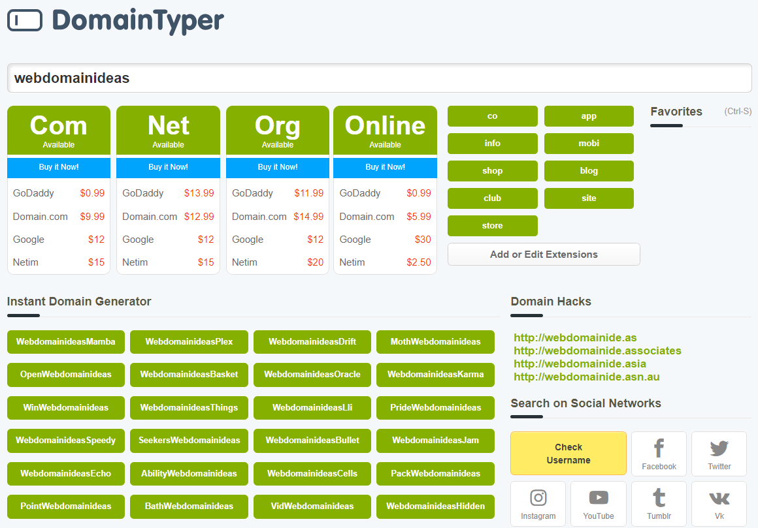
Task: Open the YouTube username search
Action: 599,503
